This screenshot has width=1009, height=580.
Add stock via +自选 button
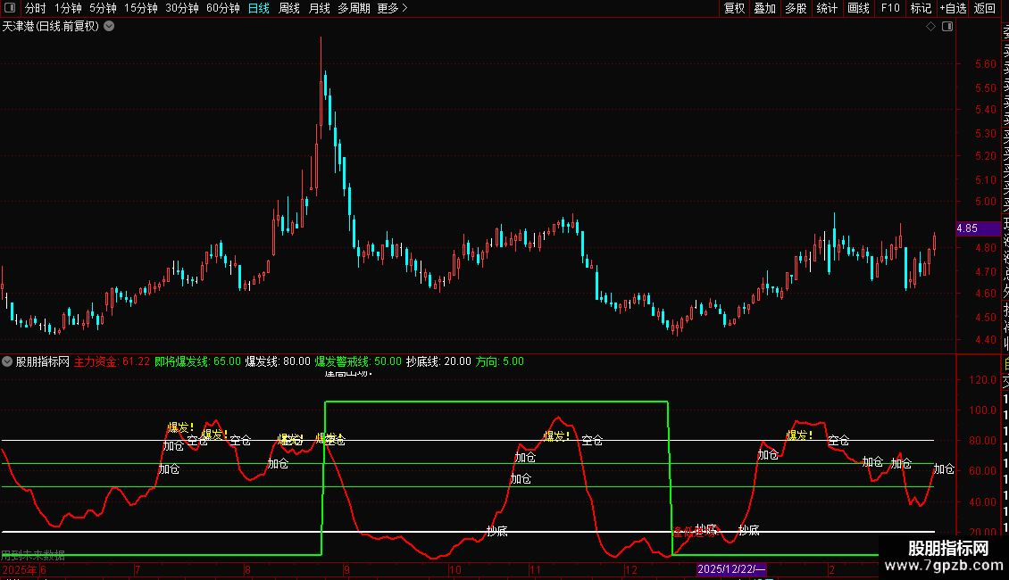[953, 8]
